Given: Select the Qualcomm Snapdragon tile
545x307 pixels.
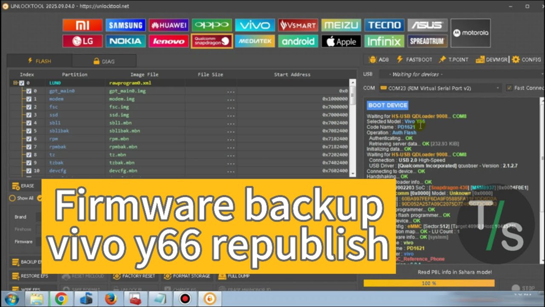Looking at the screenshot, I should point(212,41).
